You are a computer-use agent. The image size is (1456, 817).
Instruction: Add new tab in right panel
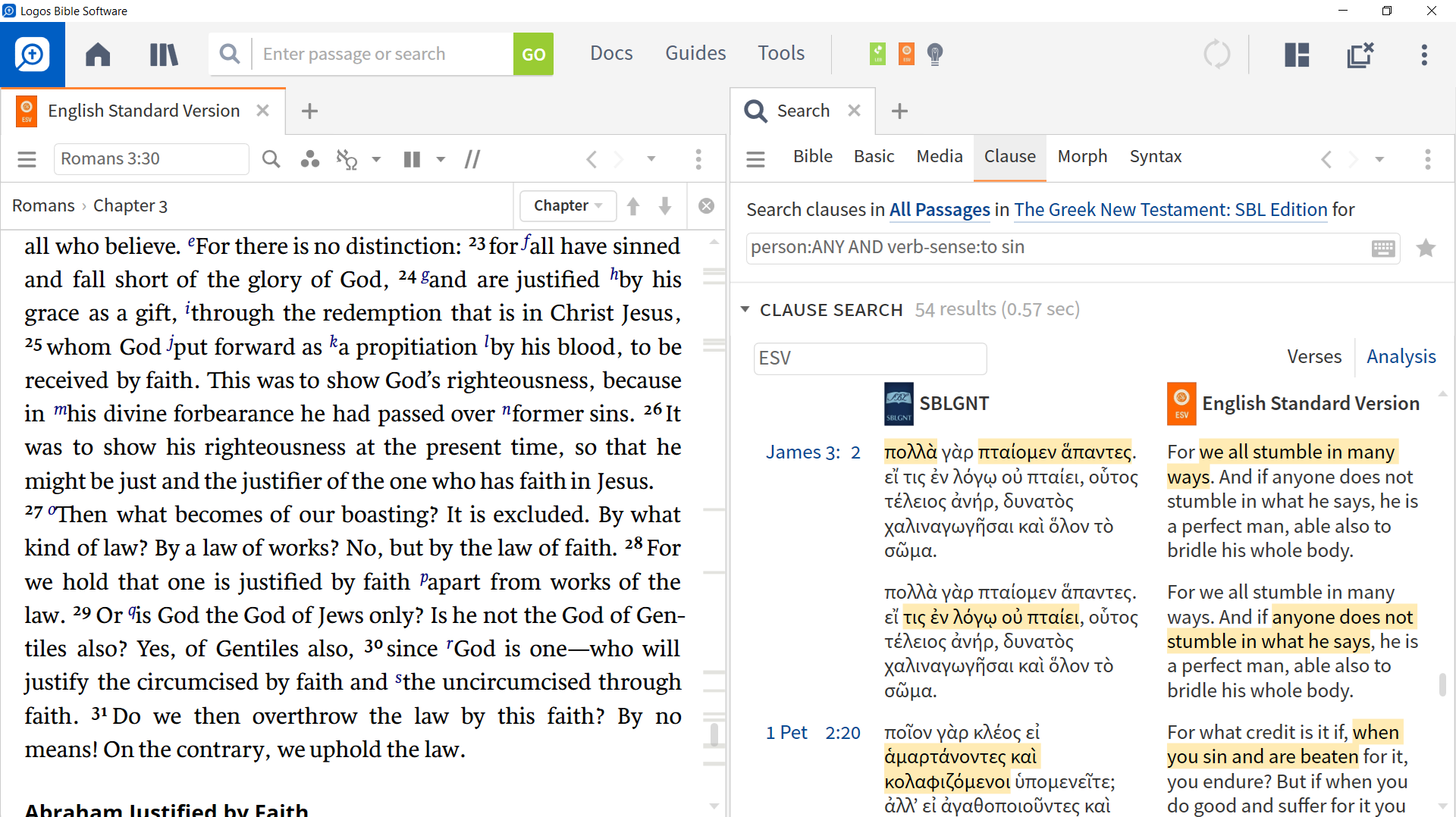[x=899, y=111]
